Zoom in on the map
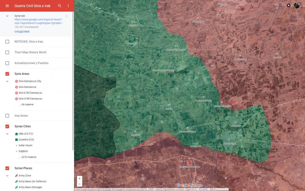 point(80,178)
